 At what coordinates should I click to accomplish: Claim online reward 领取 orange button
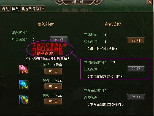click(136, 40)
